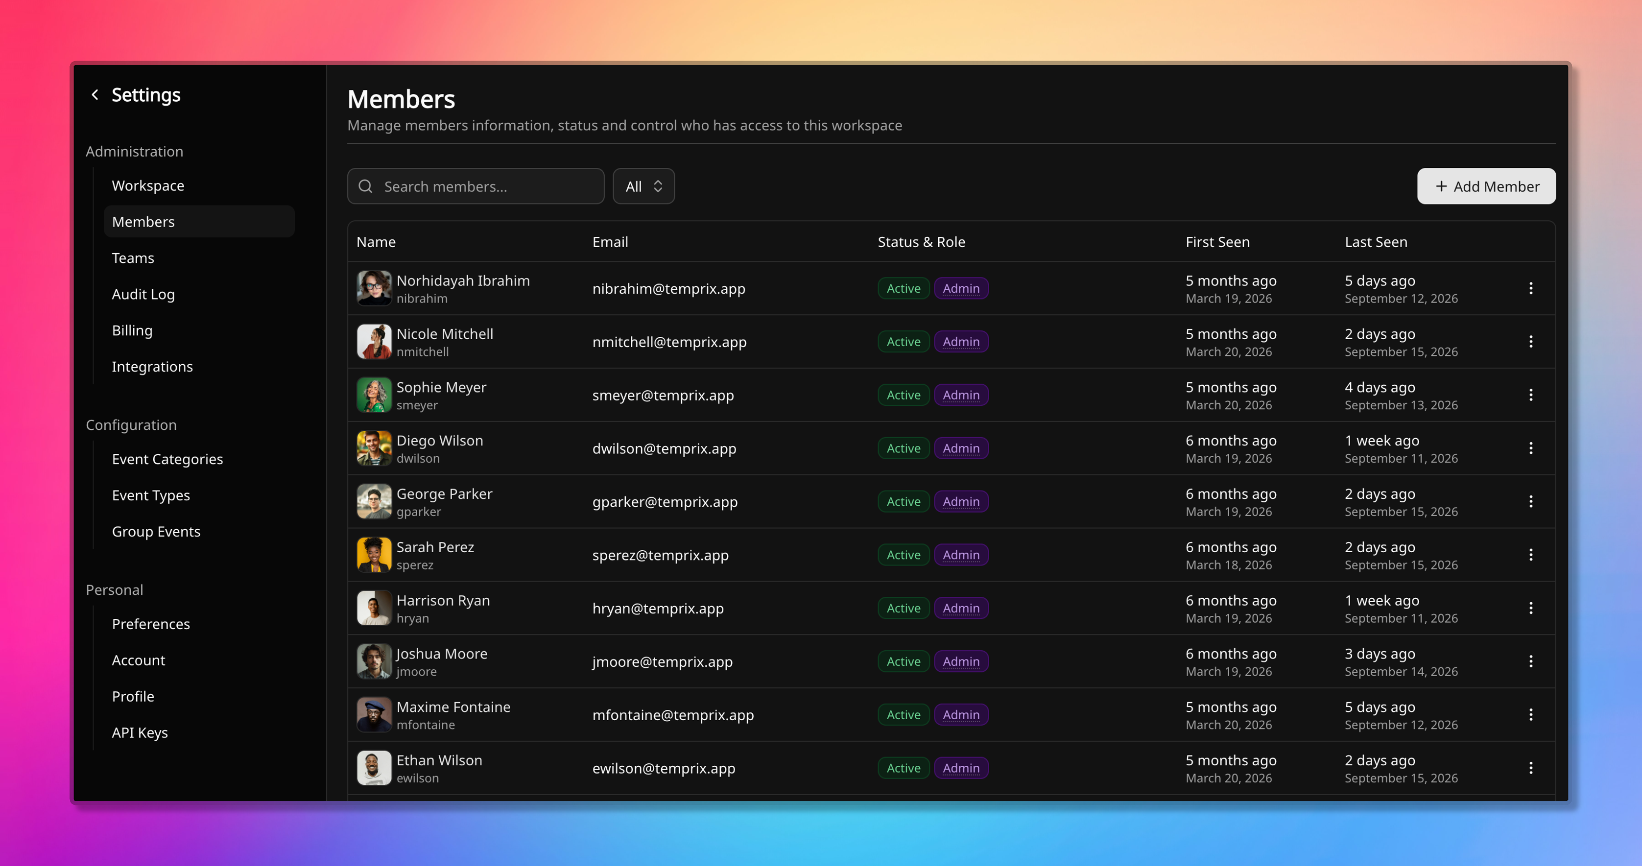The width and height of the screenshot is (1642, 866).
Task: Open the options menu for Sophie Meyer
Action: pos(1531,395)
